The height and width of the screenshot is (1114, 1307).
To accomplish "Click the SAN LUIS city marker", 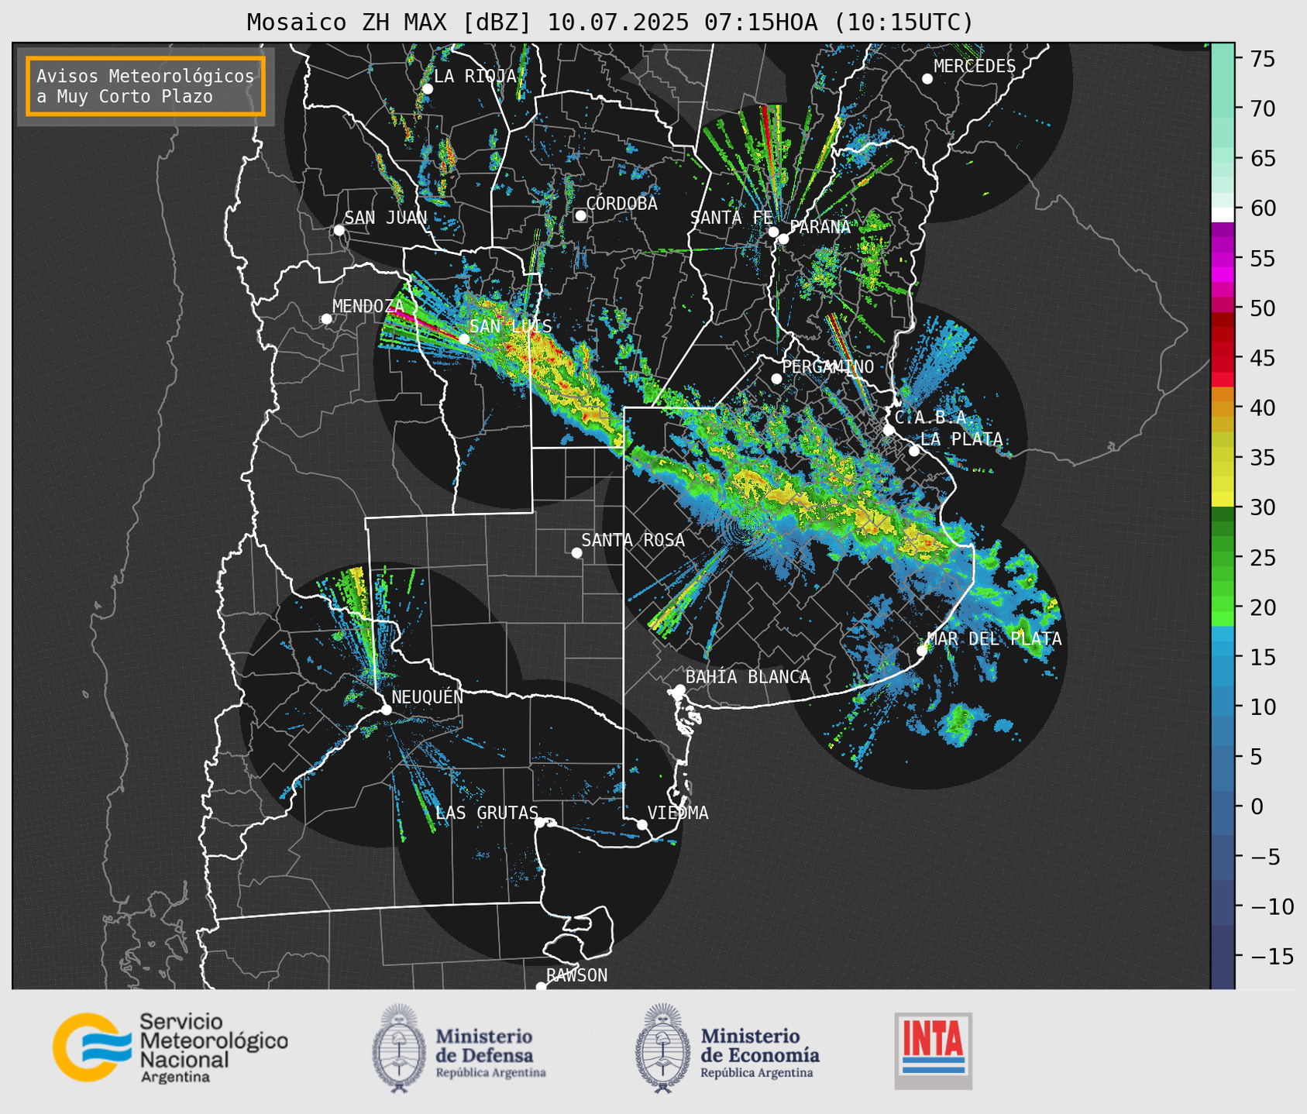I will click(464, 339).
